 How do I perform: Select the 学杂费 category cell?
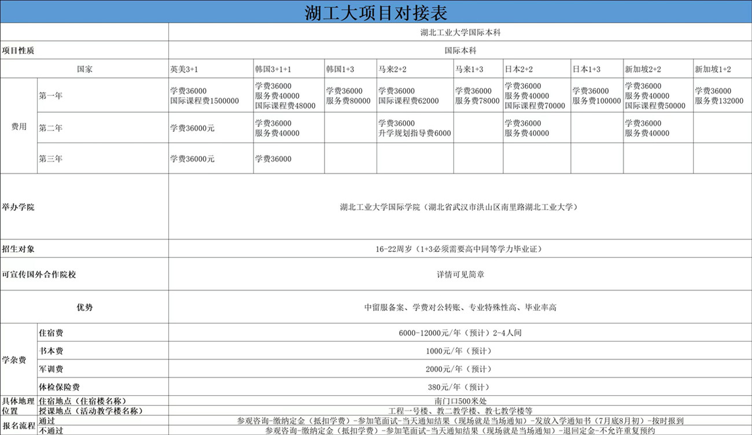19,359
